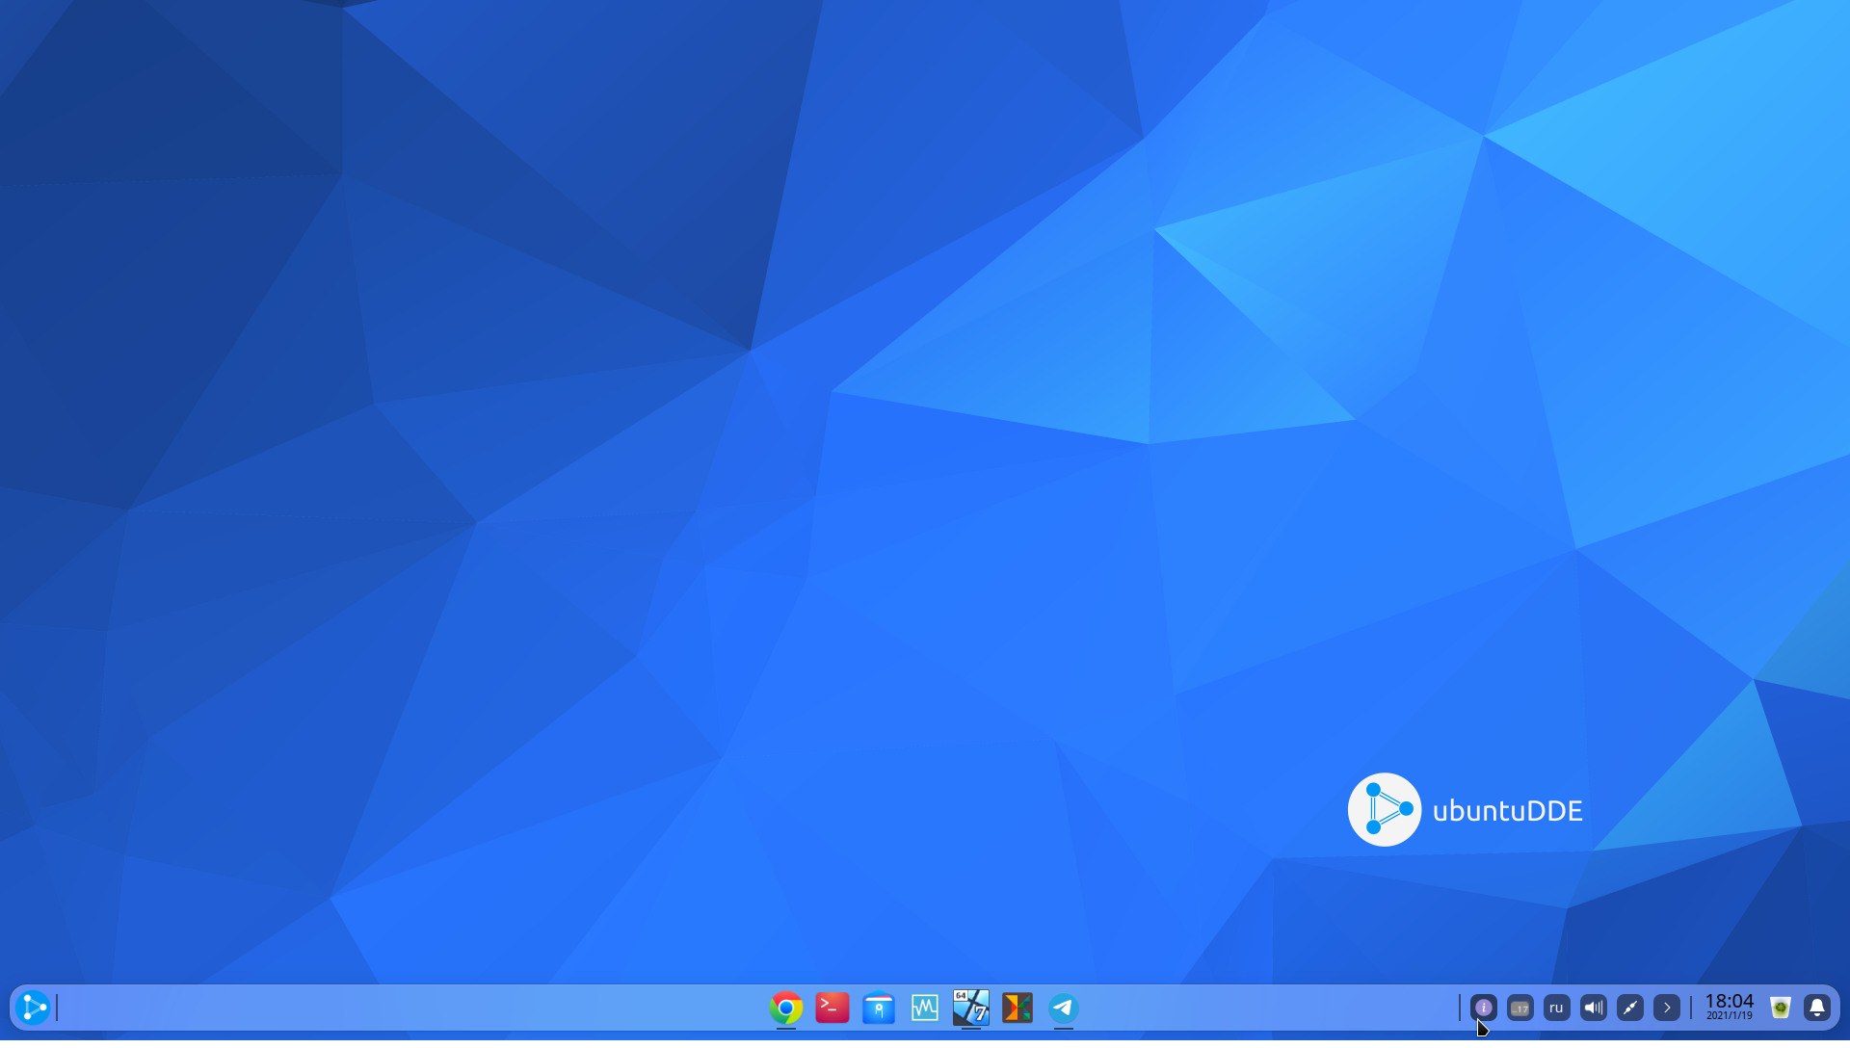Launch Google Chrome from the dock
1850x1048 pixels.
pos(786,1008)
